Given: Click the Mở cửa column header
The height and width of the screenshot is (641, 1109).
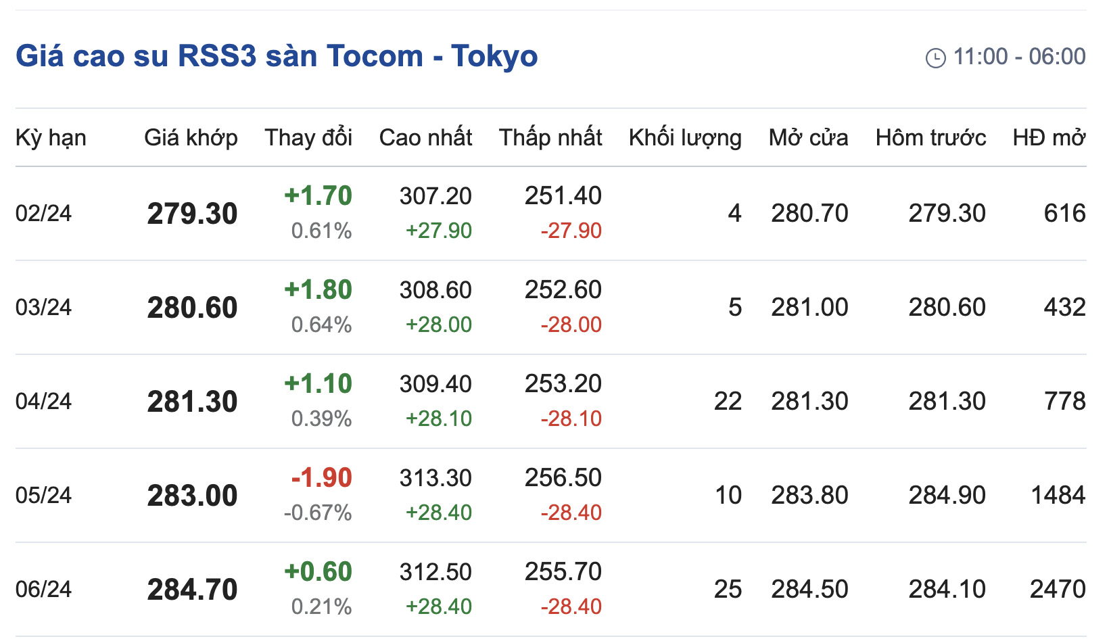Looking at the screenshot, I should pos(808,138).
